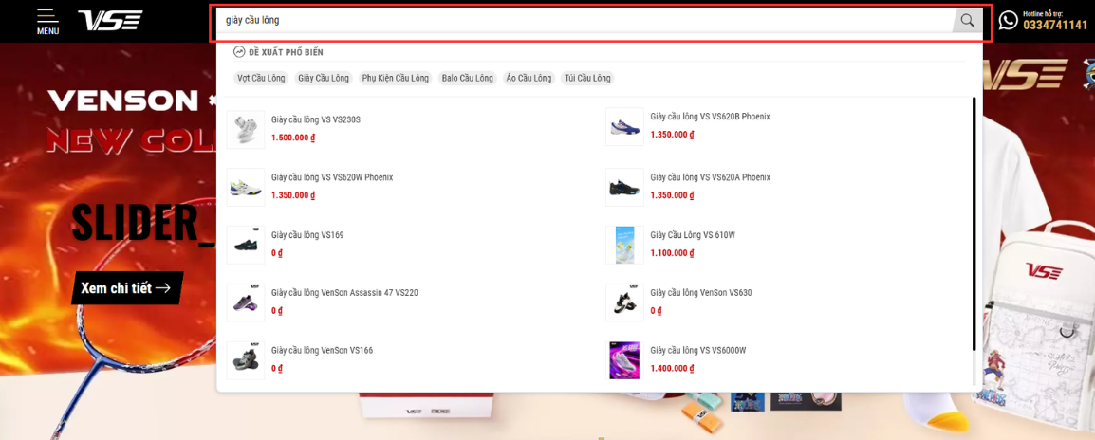Open thumbnail of VenSon Assassin 47 VS220
Image resolution: width=1095 pixels, height=440 pixels.
click(246, 302)
